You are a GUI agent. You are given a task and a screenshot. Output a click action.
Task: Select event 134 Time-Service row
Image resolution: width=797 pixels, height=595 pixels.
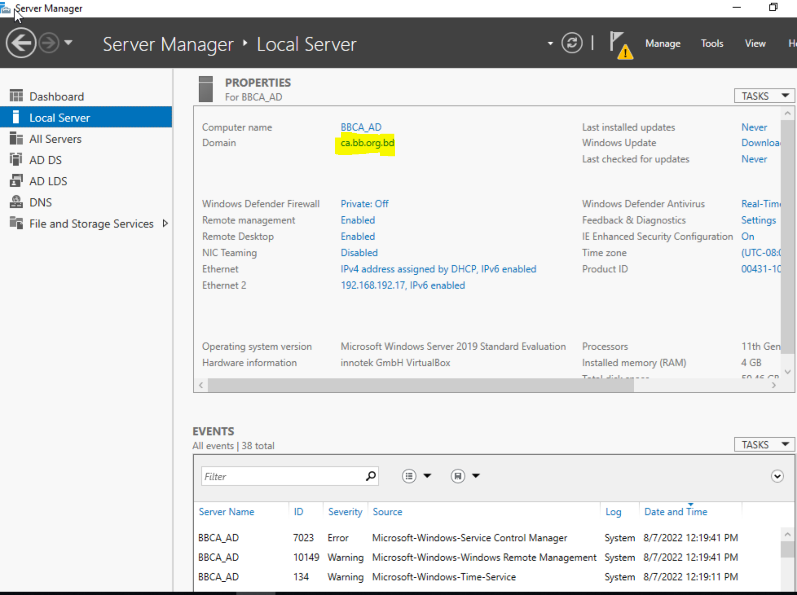tap(487, 577)
